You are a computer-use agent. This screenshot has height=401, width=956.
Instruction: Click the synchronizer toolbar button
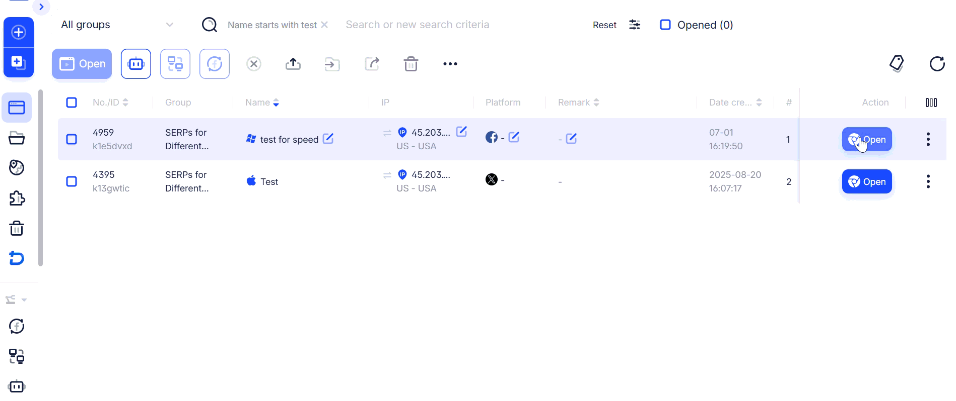(175, 64)
